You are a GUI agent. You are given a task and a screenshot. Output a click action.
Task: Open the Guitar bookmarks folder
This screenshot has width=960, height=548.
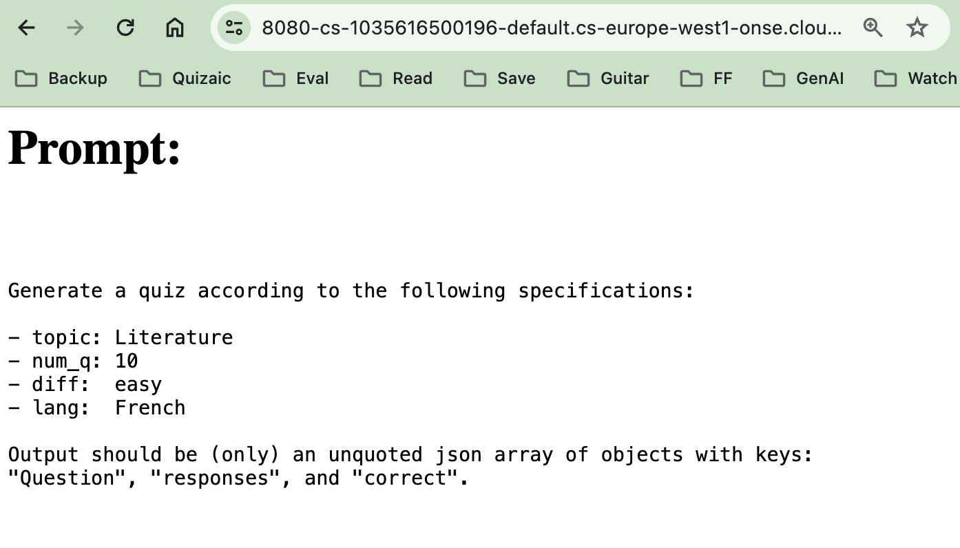[608, 78]
